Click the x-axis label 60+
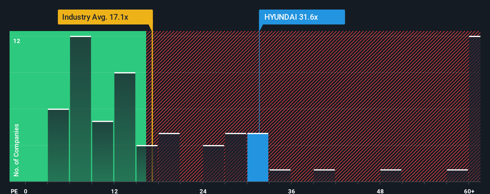The width and height of the screenshot is (490, 194). pyautogui.click(x=469, y=191)
